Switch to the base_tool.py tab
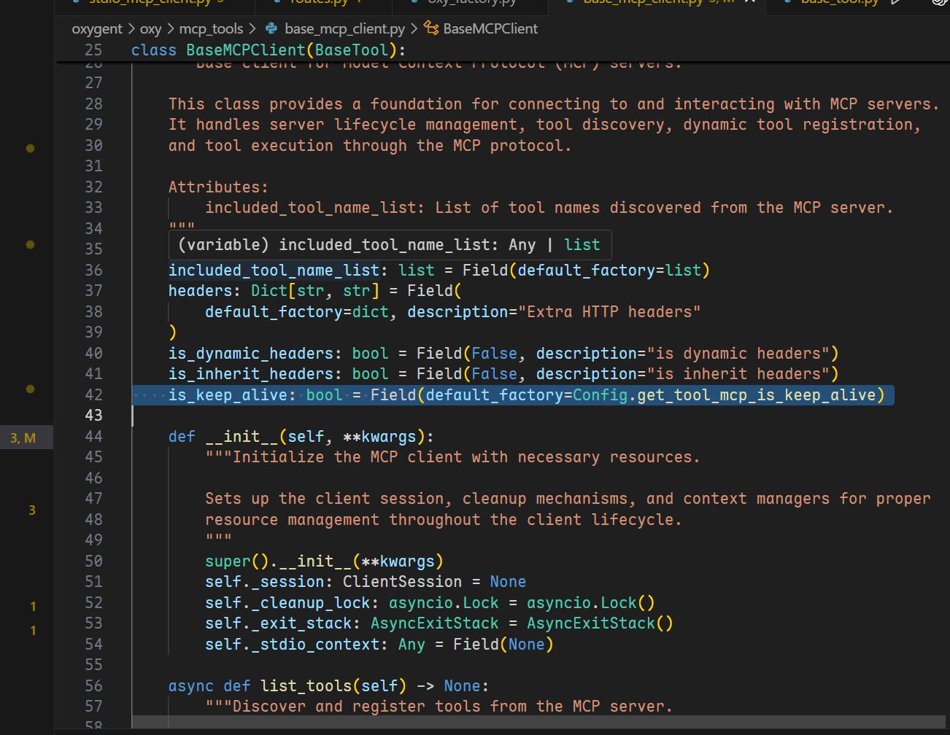This screenshot has width=950, height=735. point(839,2)
